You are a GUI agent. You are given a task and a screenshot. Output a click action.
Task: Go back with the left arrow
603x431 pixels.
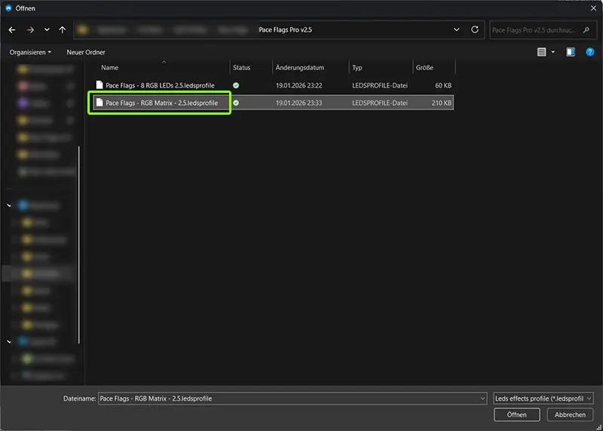12,29
